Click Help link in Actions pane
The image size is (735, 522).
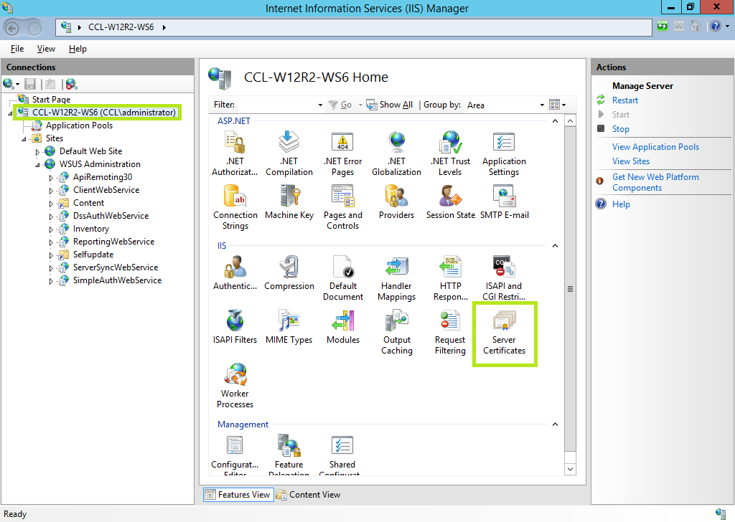coord(621,204)
